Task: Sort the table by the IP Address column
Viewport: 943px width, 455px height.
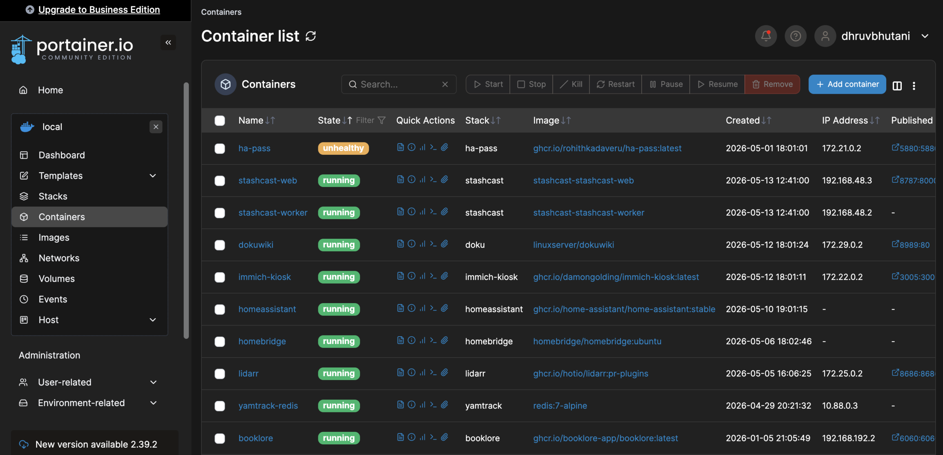Action: [x=851, y=120]
